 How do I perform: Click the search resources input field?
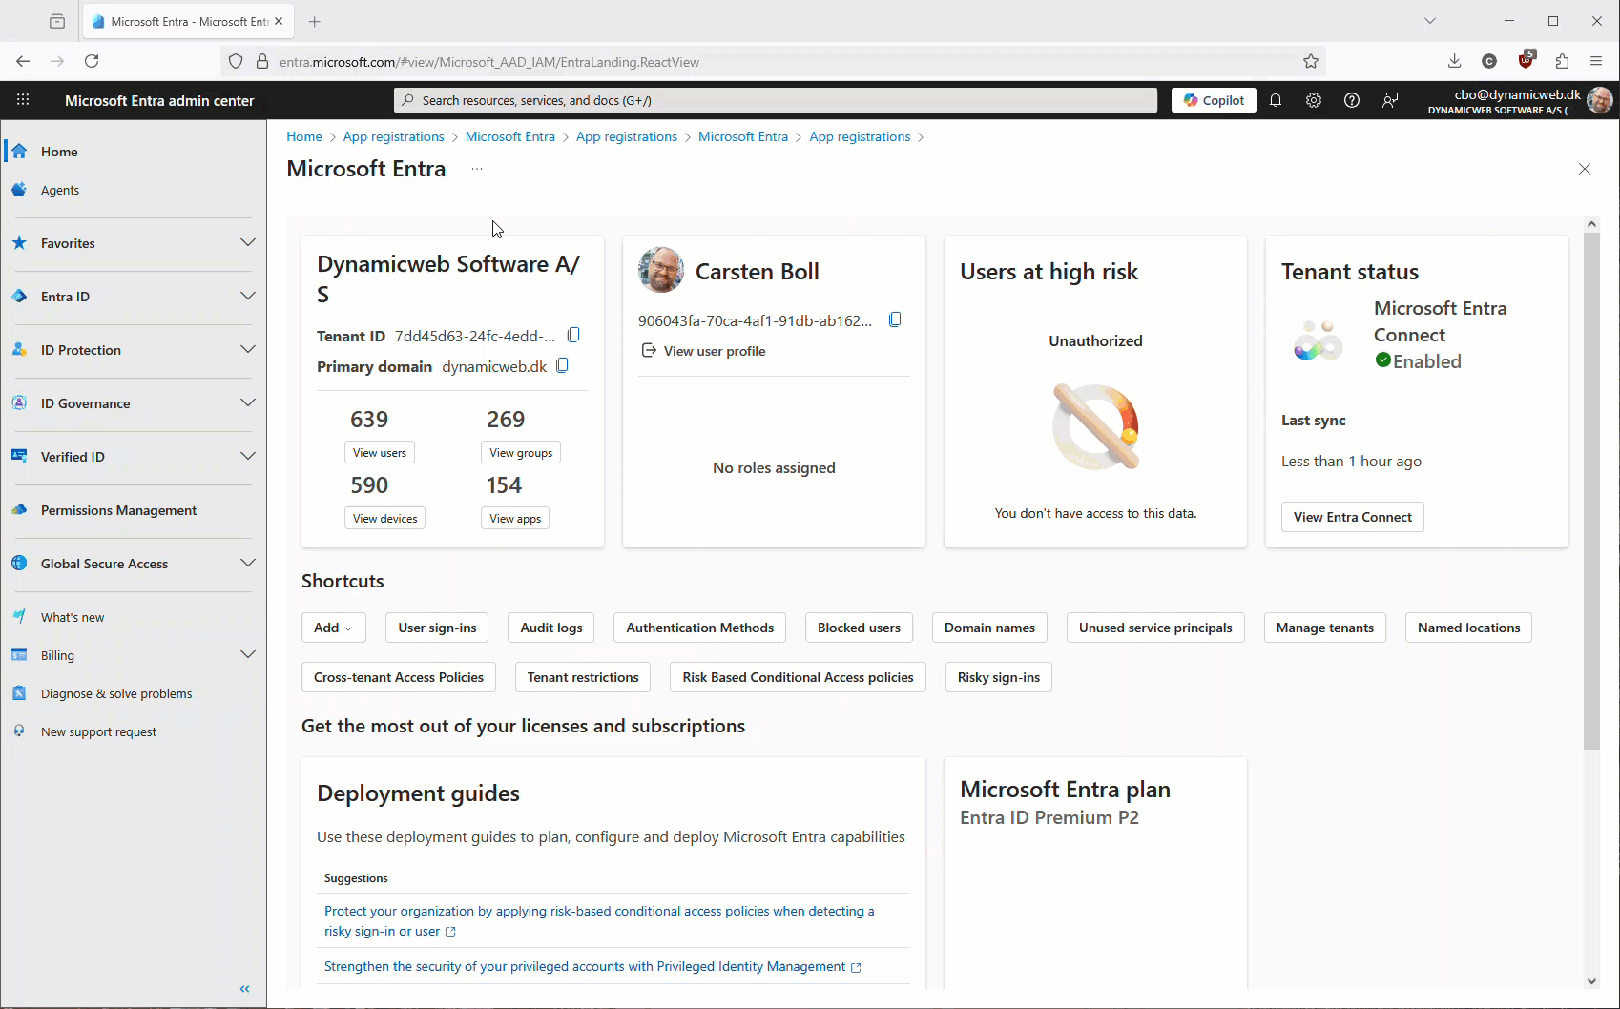[x=775, y=100]
